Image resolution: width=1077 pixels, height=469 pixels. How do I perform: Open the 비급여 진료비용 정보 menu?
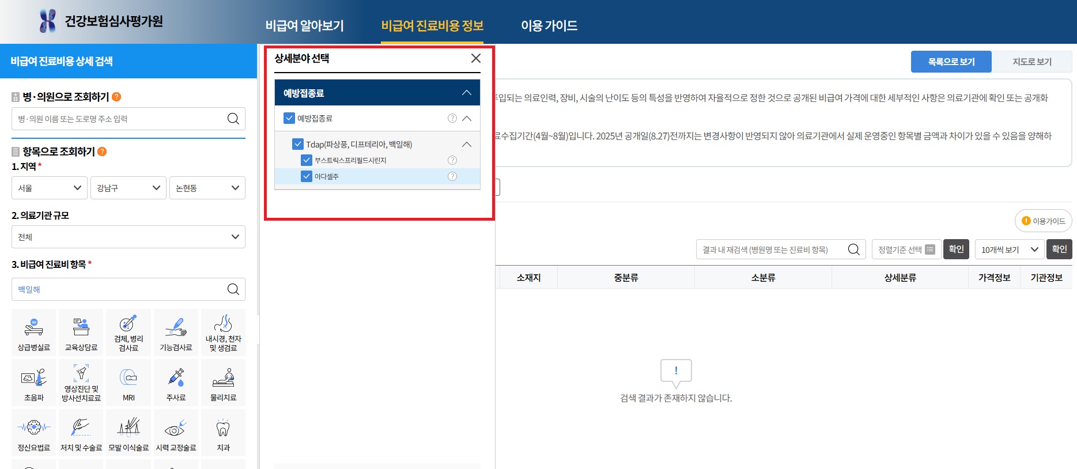click(432, 25)
